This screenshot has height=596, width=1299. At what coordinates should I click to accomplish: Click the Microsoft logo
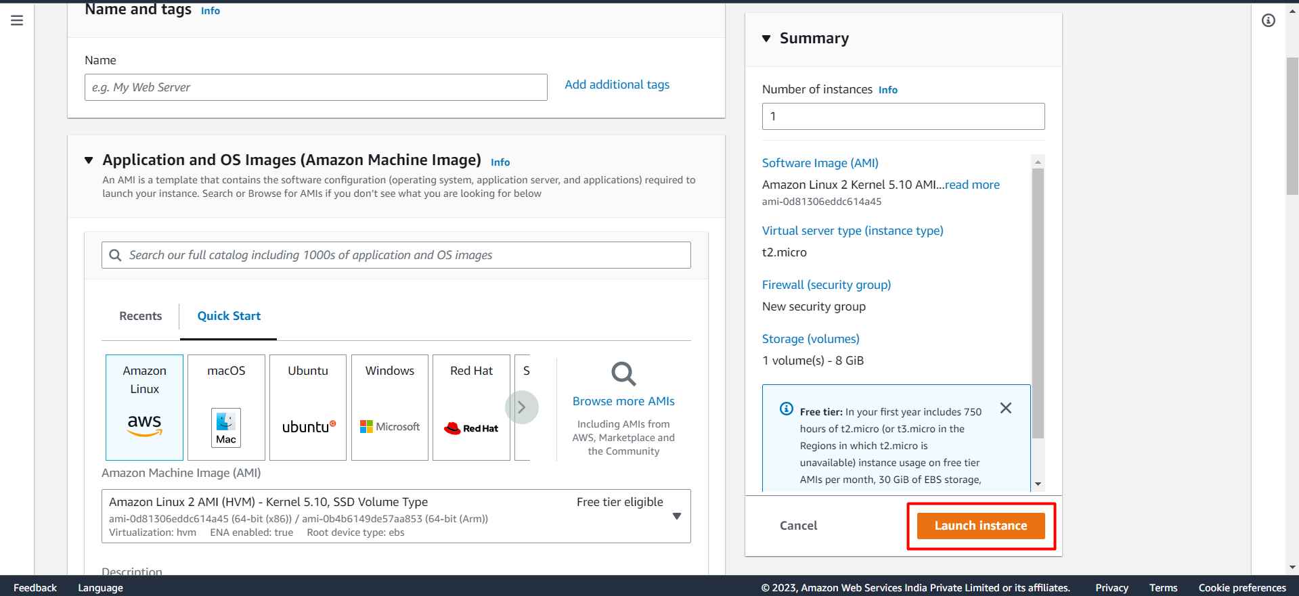click(x=390, y=427)
